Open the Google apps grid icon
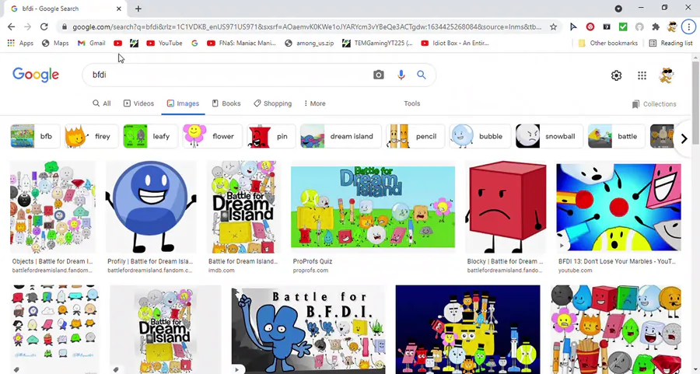Screen dimensions: 700x374 pyautogui.click(x=642, y=75)
